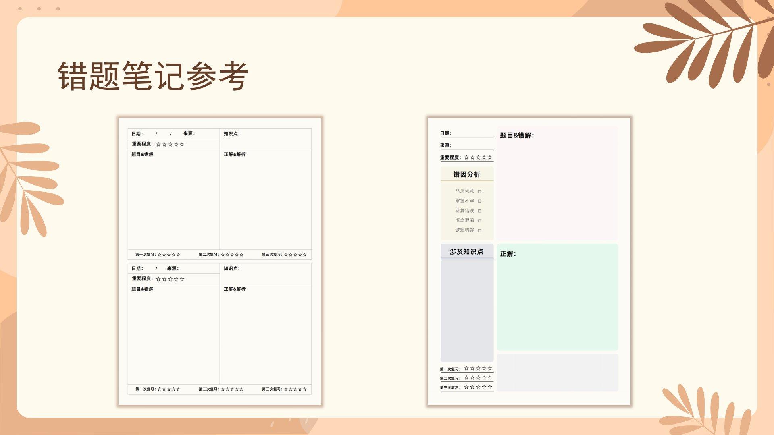Tick the 掌握不牢 checkbox
This screenshot has height=435, width=774.
point(479,201)
